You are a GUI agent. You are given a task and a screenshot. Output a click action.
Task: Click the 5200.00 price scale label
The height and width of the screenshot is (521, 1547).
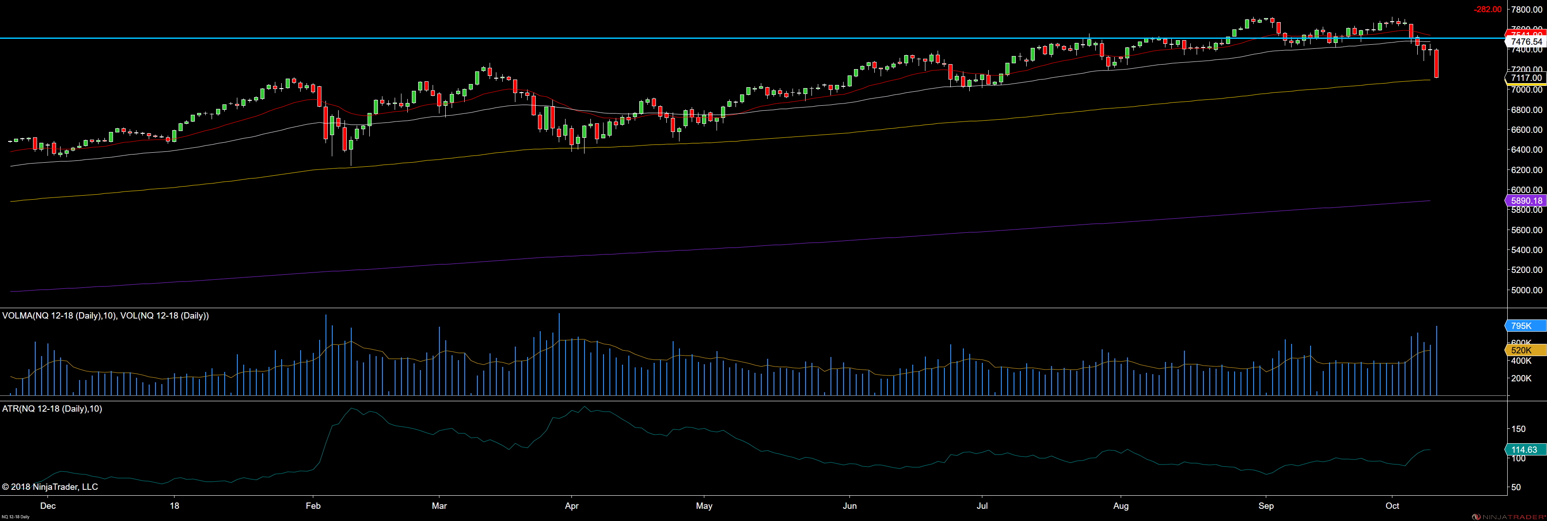coord(1527,270)
